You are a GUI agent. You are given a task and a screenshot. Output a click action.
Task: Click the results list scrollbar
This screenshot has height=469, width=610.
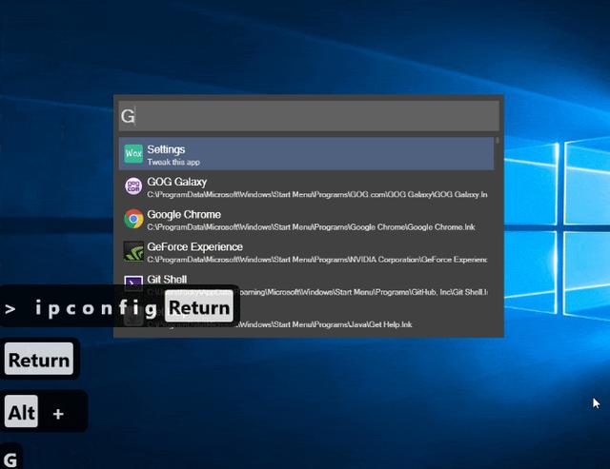tap(498, 140)
